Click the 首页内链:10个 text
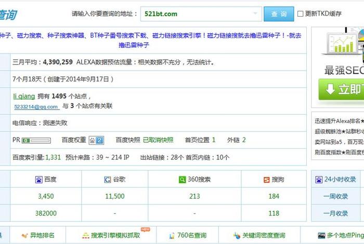364x244 pixels. pyautogui.click(x=207, y=157)
